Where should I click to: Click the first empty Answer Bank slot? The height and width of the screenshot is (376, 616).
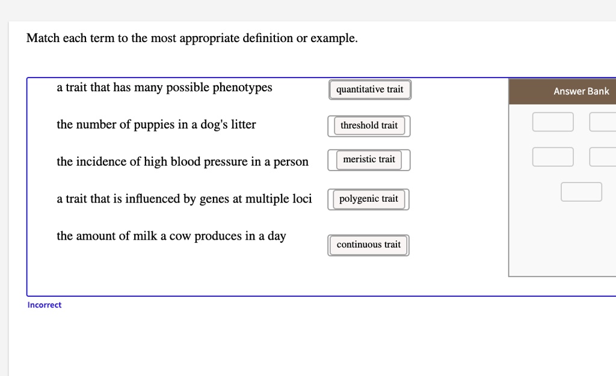point(552,121)
